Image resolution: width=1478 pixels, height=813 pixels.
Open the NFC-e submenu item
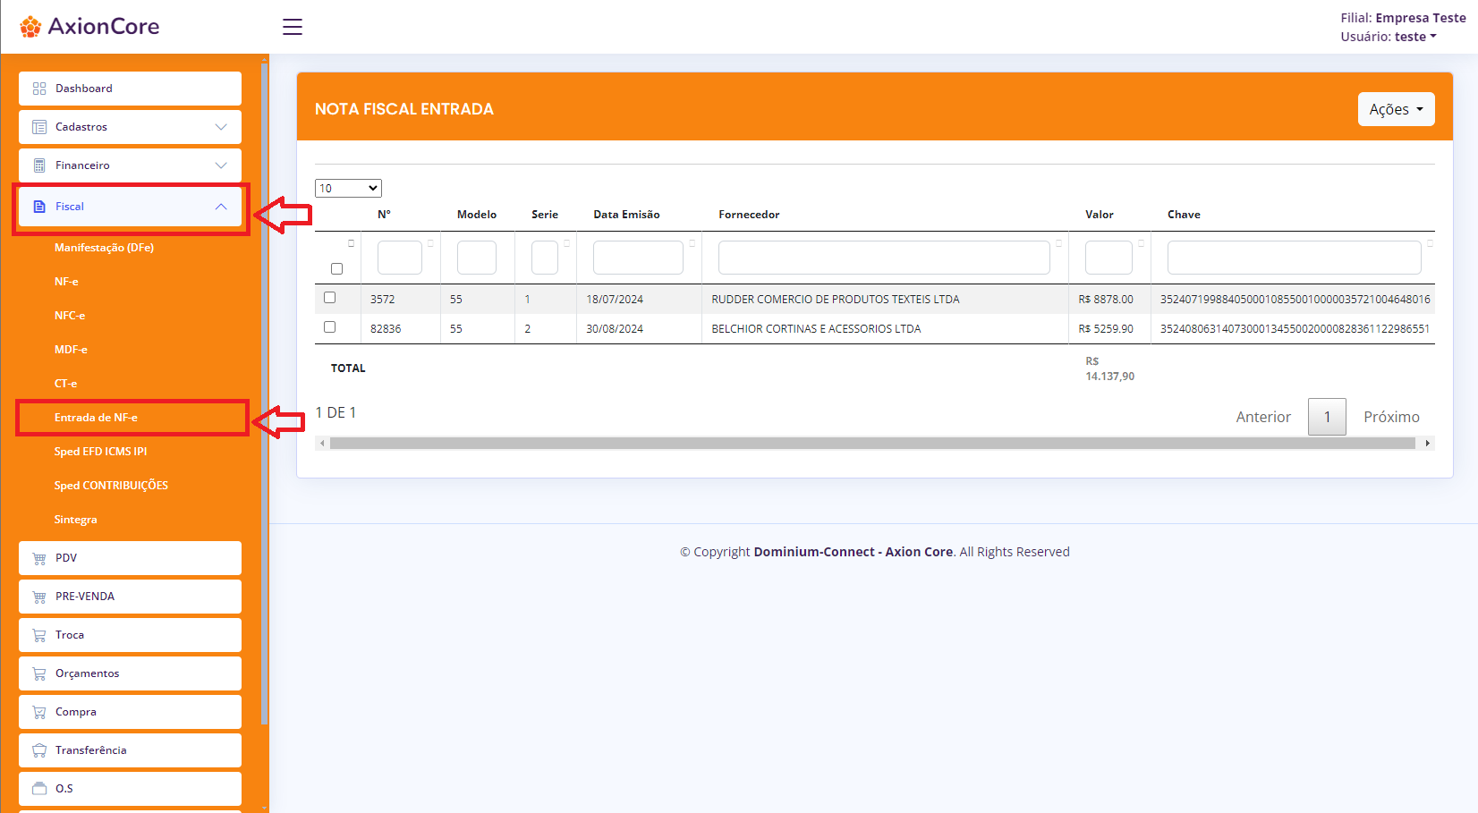[x=70, y=316]
